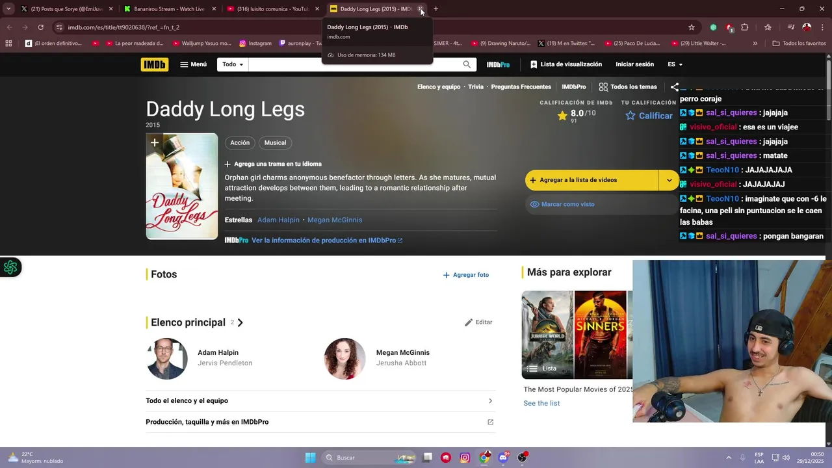Click Agregar a la lista de videos
This screenshot has width=832, height=468.
(x=591, y=180)
